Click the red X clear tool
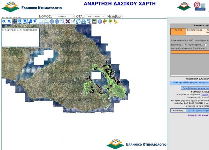This screenshot has height=150, width=209. (68, 22)
